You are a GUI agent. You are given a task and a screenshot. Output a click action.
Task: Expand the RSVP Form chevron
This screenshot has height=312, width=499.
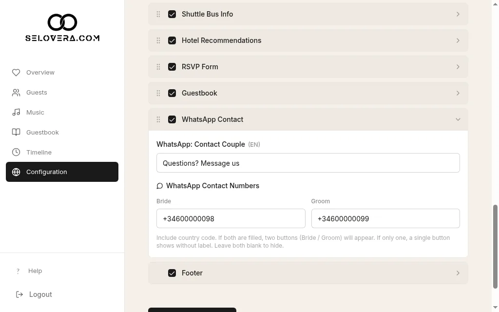458,67
